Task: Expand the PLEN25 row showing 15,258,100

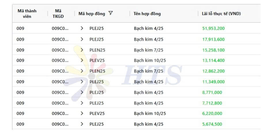Action: tap(82, 50)
